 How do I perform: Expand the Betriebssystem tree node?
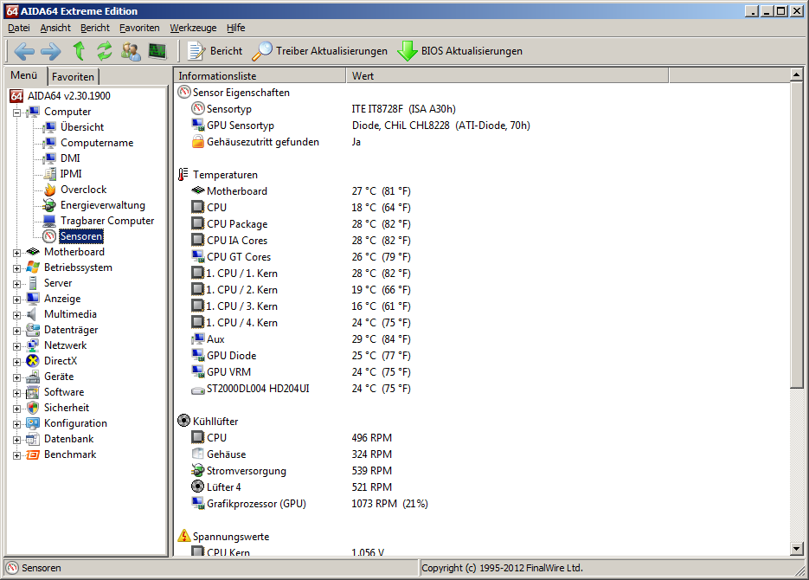pos(17,267)
